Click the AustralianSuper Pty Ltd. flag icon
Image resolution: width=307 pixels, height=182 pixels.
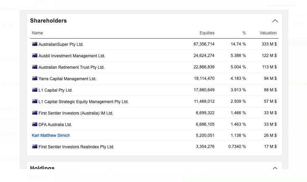click(35, 44)
